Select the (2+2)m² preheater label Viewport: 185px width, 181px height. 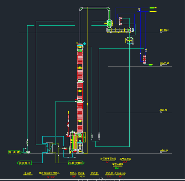[51, 177]
